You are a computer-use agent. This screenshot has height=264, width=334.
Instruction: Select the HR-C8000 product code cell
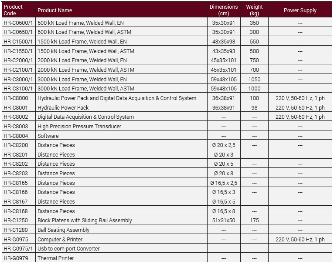click(16, 98)
